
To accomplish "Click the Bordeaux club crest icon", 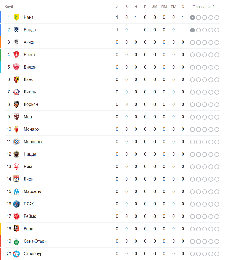I will pos(16,30).
